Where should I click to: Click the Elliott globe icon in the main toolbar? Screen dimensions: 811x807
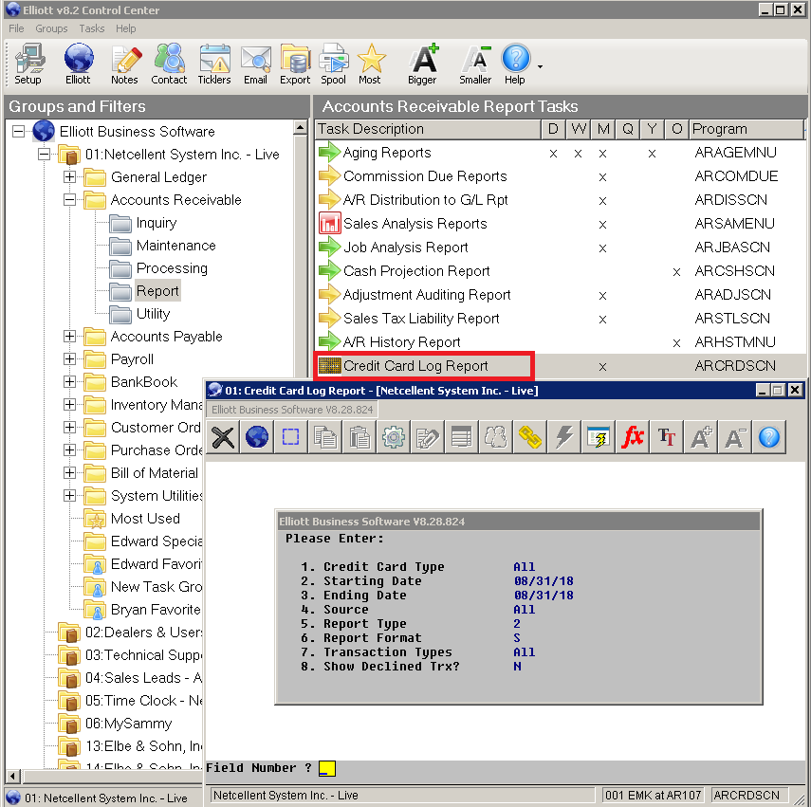(x=78, y=64)
